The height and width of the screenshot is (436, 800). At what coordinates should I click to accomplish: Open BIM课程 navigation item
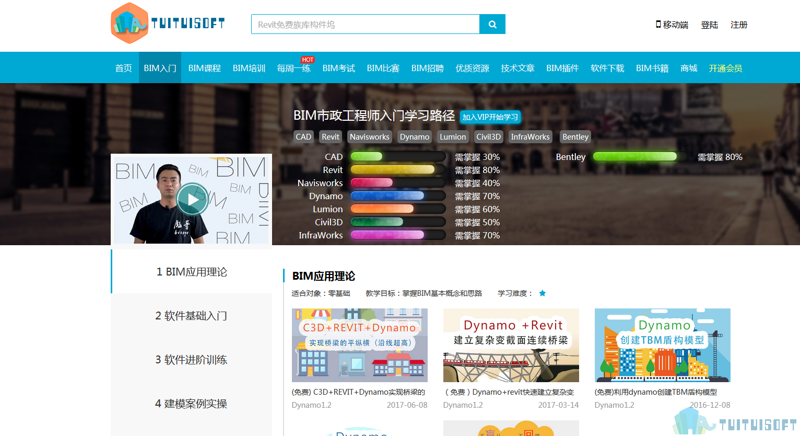click(x=205, y=68)
